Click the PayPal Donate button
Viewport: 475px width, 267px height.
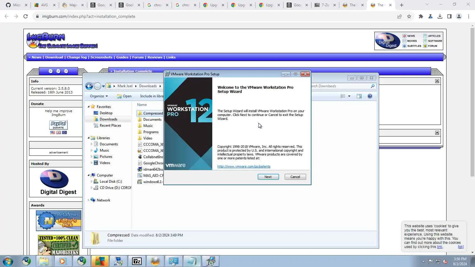58,125
